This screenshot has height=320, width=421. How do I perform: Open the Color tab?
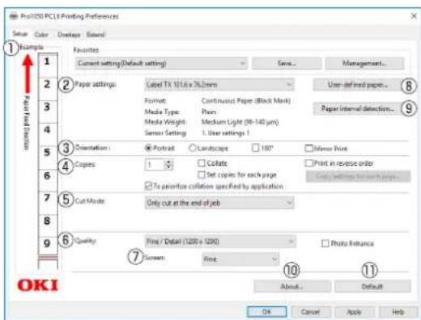point(41,35)
